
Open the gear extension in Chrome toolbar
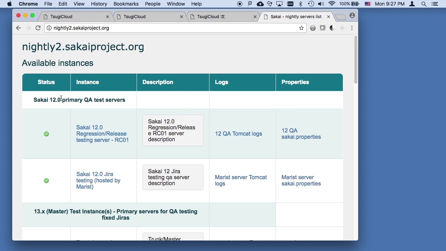(313, 28)
